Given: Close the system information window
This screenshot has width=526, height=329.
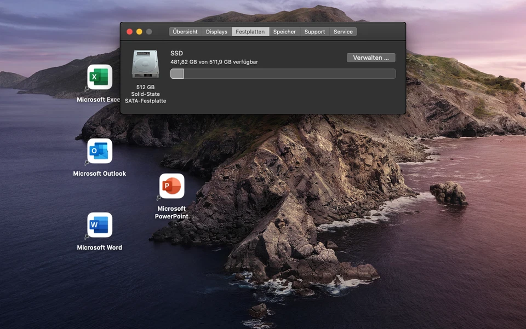Looking at the screenshot, I should 130,32.
